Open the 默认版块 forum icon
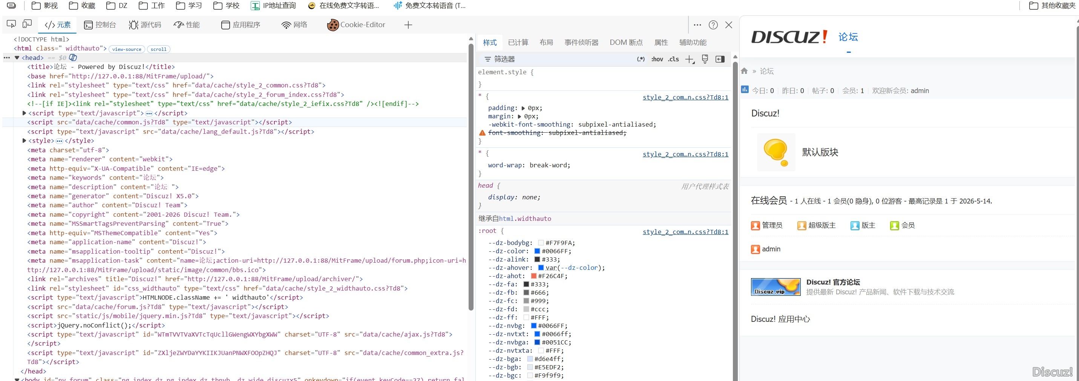 [776, 152]
